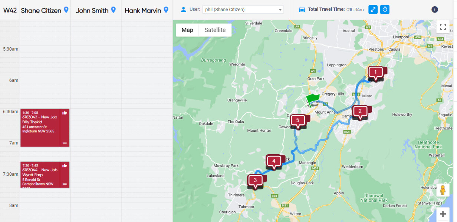Select the Map view tab
This screenshot has width=457, height=222.
click(187, 30)
